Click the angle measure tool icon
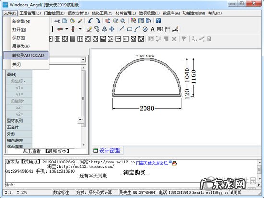The image size is (264, 198). coord(175,29)
